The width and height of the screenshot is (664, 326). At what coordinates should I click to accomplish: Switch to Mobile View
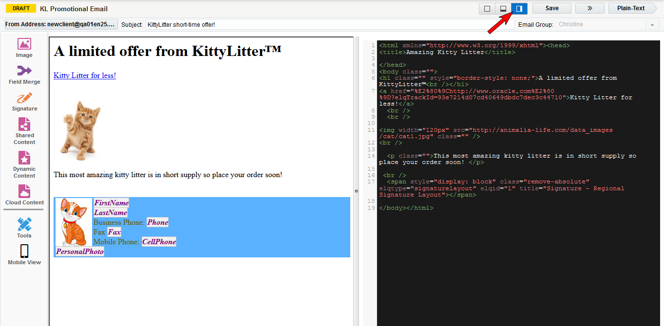click(24, 254)
